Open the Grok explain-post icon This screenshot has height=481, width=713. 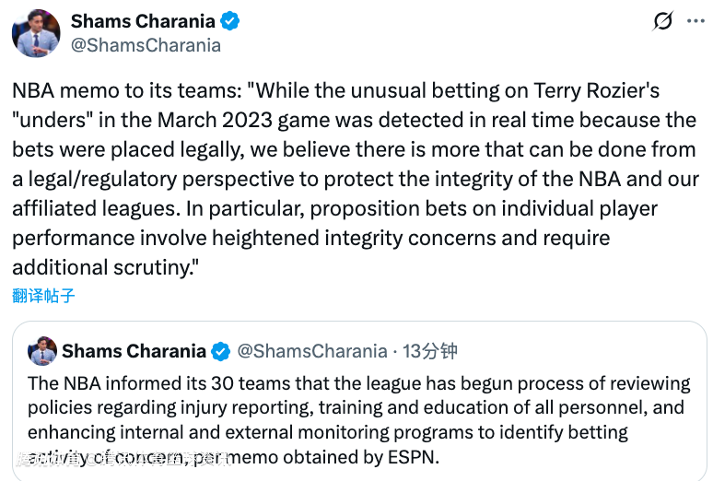coord(662,21)
